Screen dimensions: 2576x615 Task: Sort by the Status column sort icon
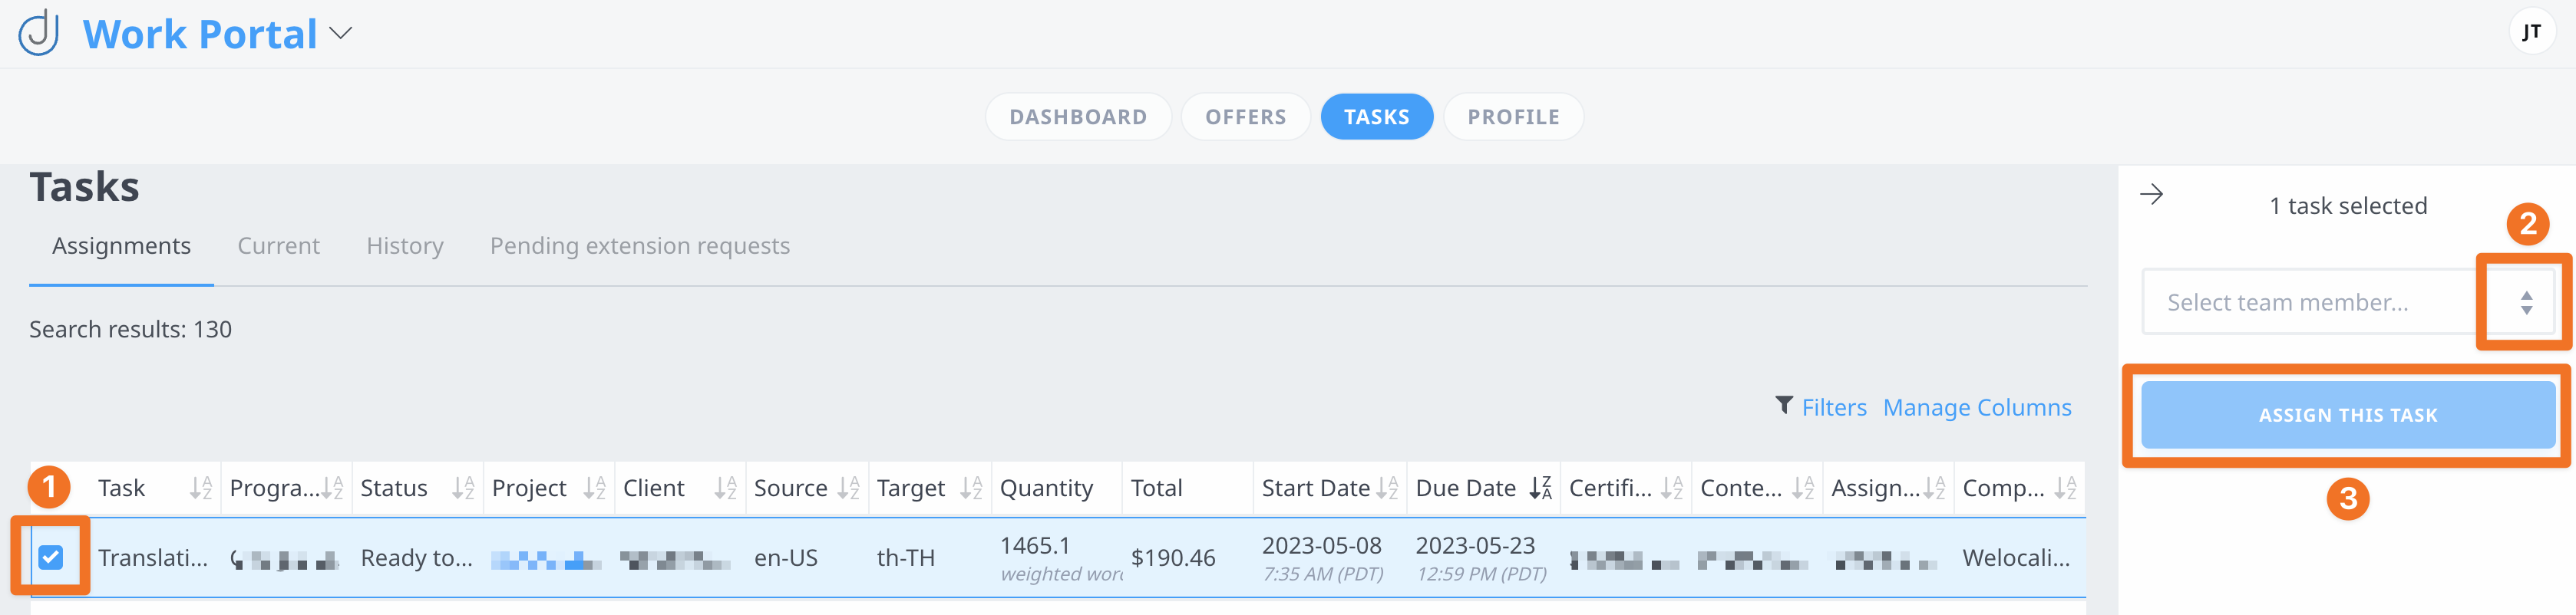[463, 488]
